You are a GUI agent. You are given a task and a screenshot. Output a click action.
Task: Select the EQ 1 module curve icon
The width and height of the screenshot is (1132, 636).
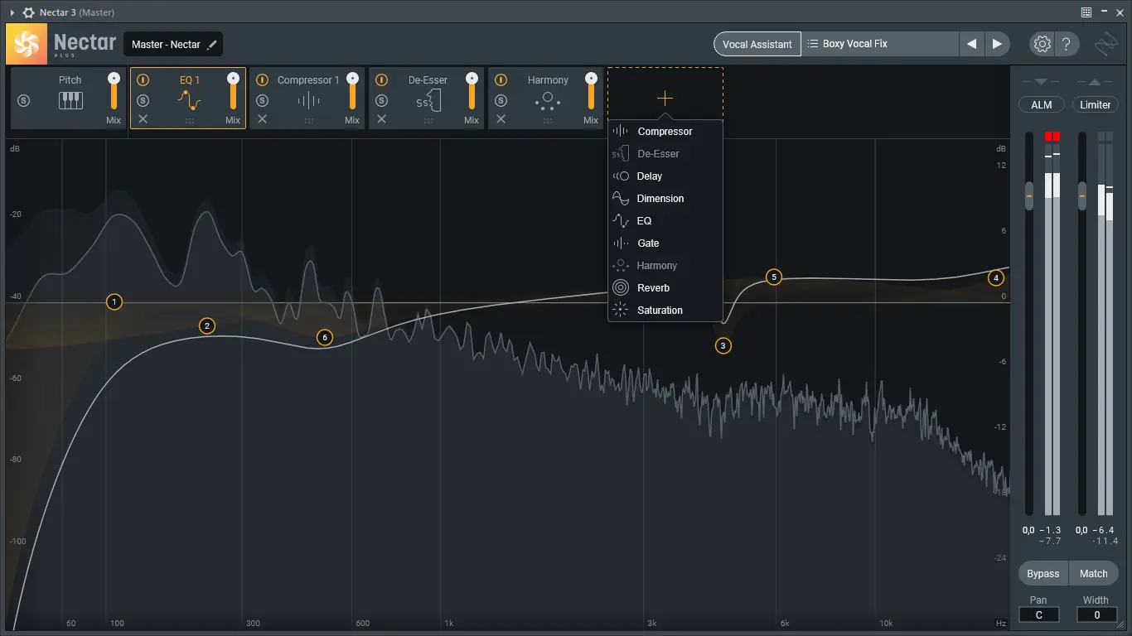pyautogui.click(x=190, y=101)
